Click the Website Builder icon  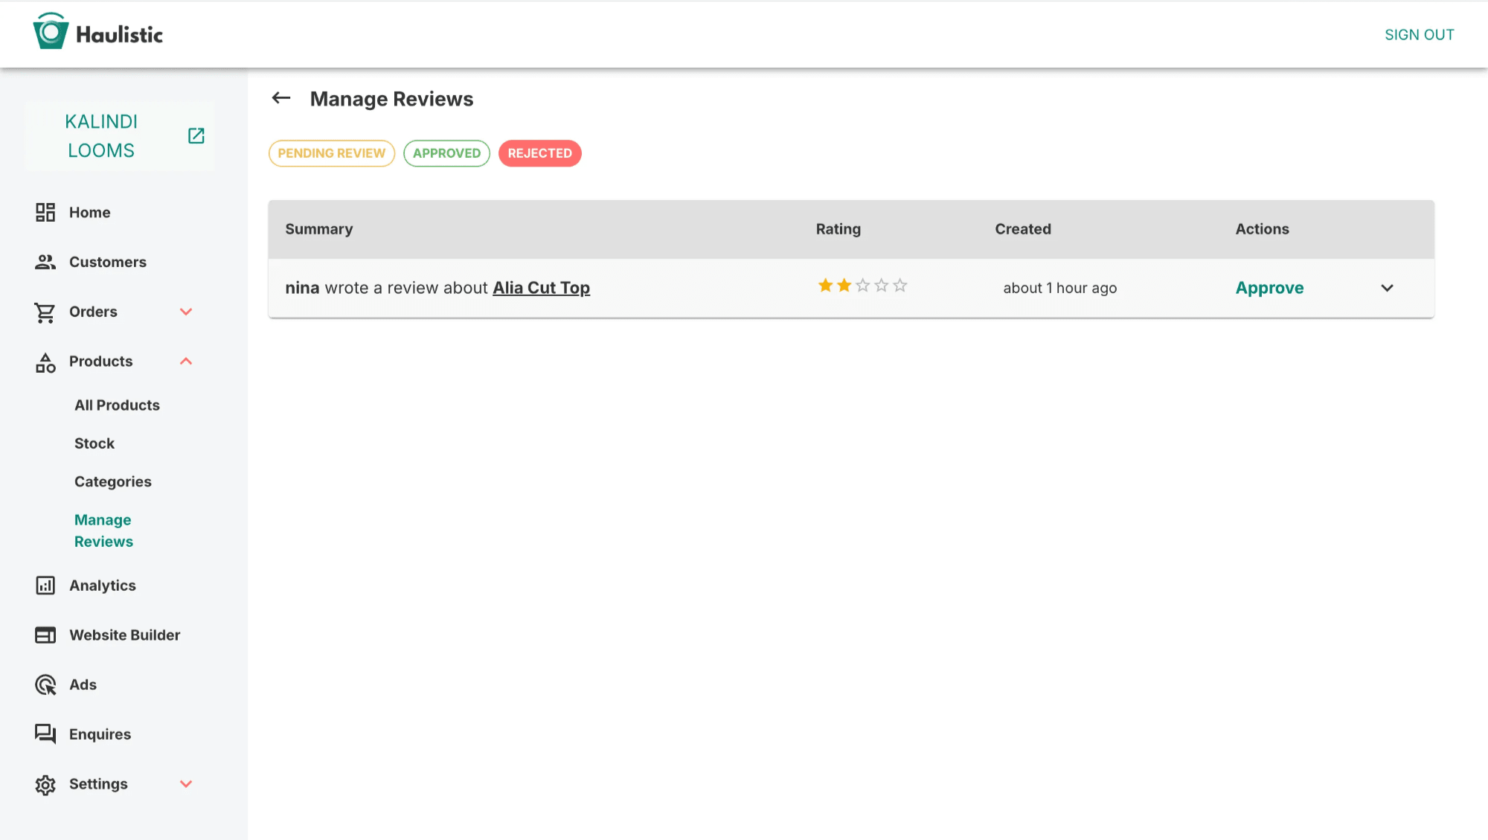click(x=45, y=635)
